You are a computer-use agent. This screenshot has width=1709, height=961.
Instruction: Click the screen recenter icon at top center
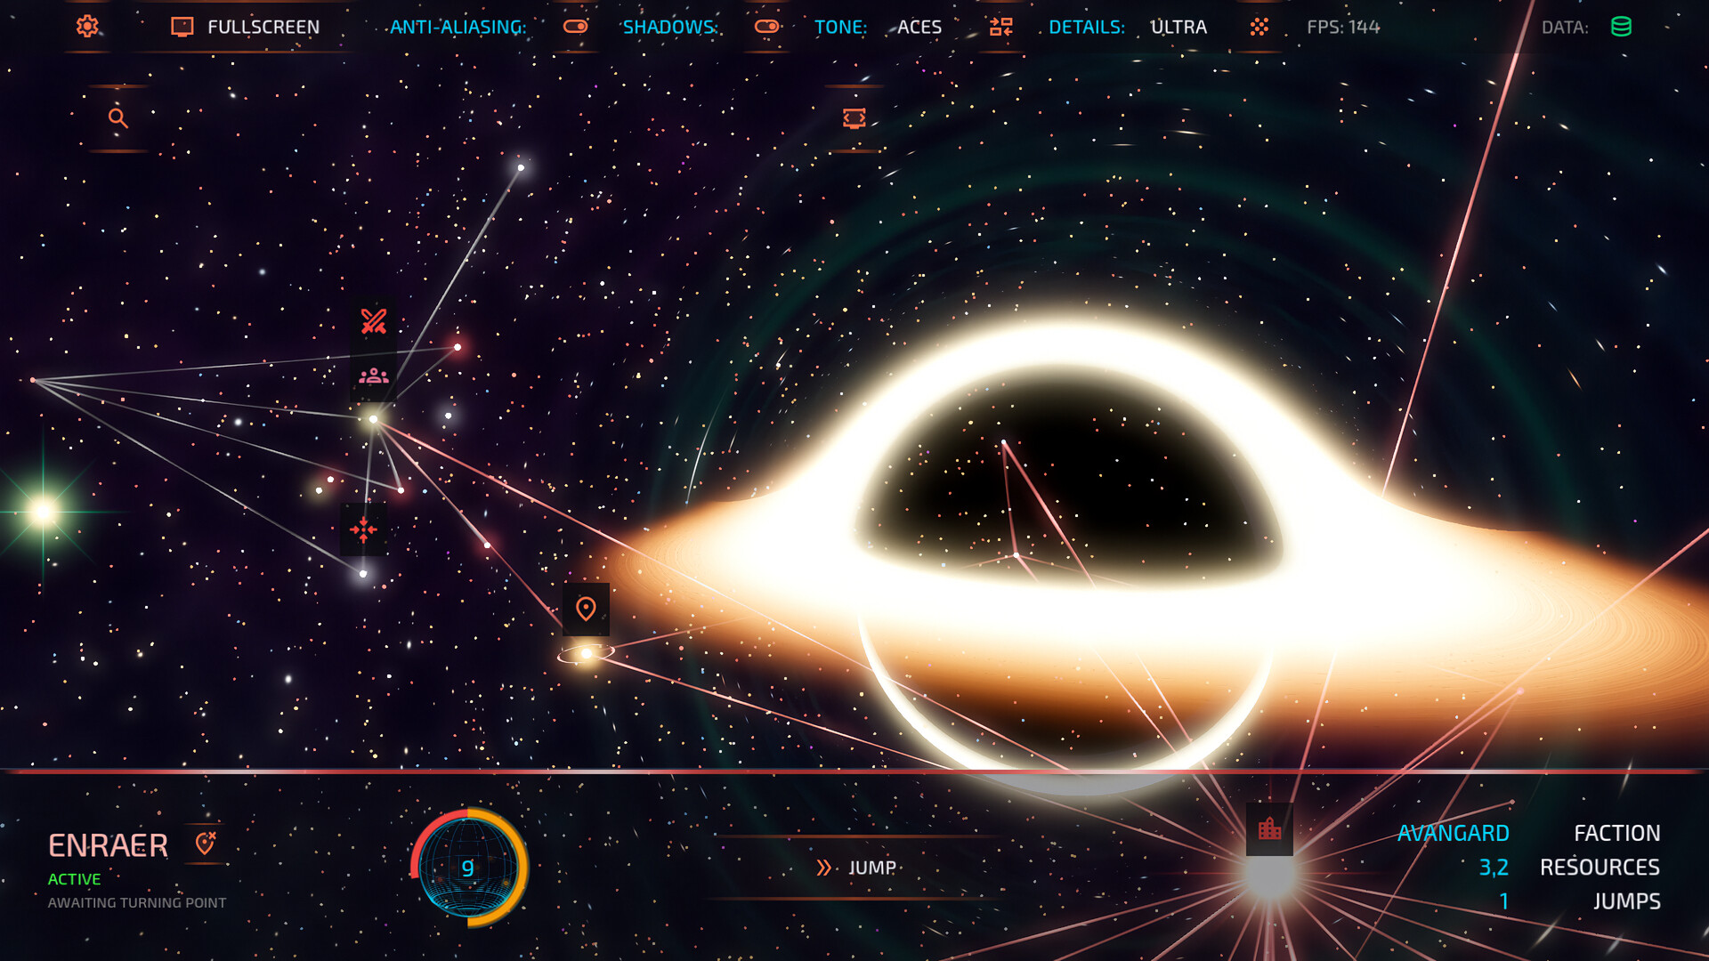(x=854, y=117)
